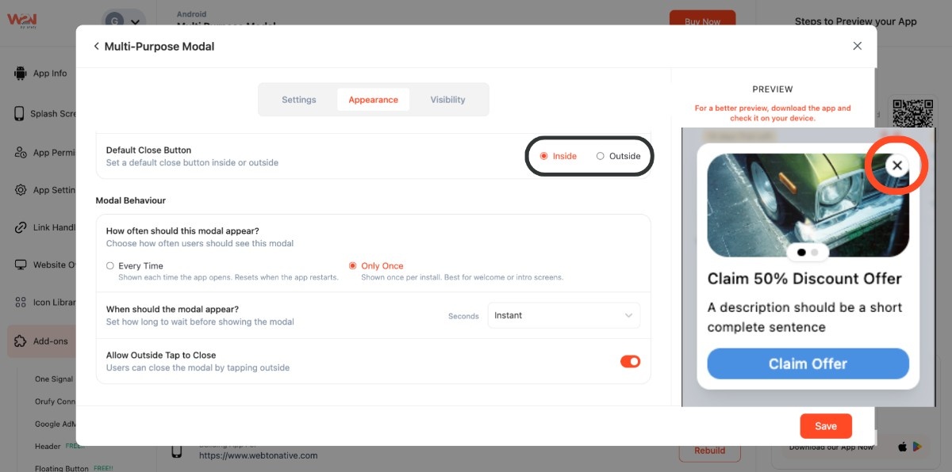952x472 pixels.
Task: Choose the Only Once frequency option
Action: point(353,266)
